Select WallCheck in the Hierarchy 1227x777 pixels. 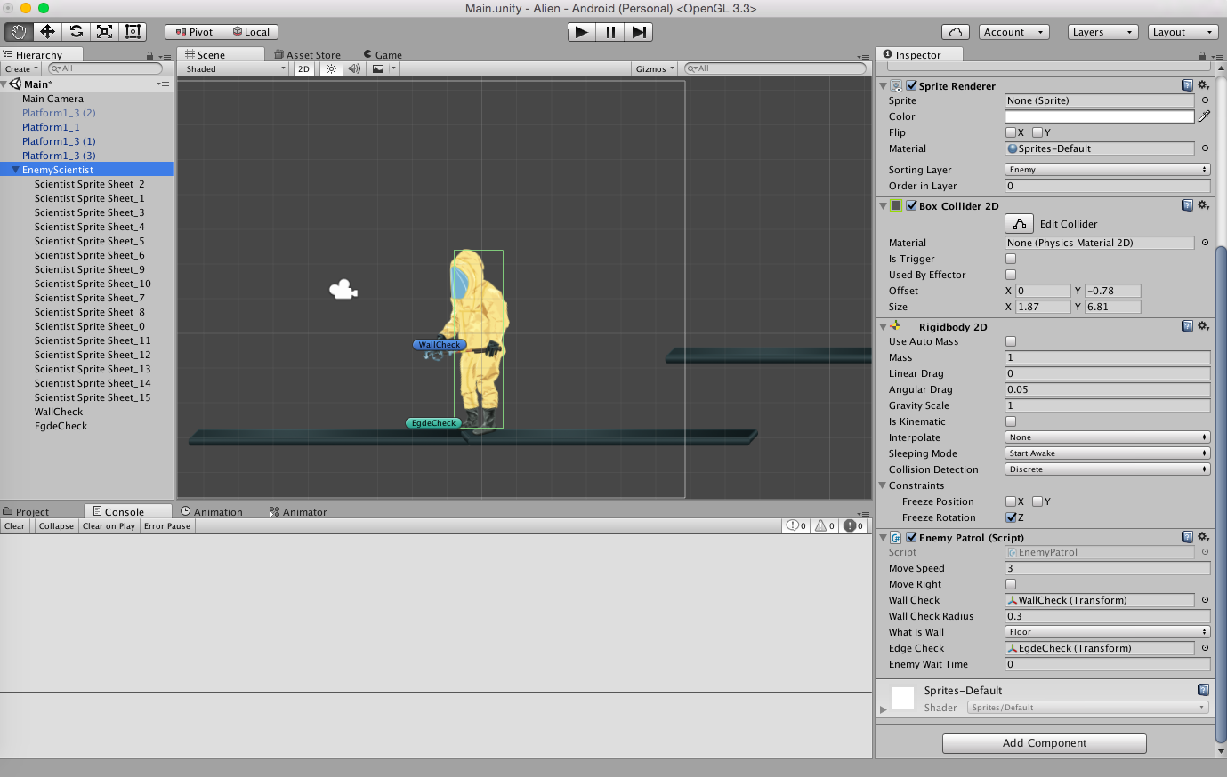pos(59,412)
